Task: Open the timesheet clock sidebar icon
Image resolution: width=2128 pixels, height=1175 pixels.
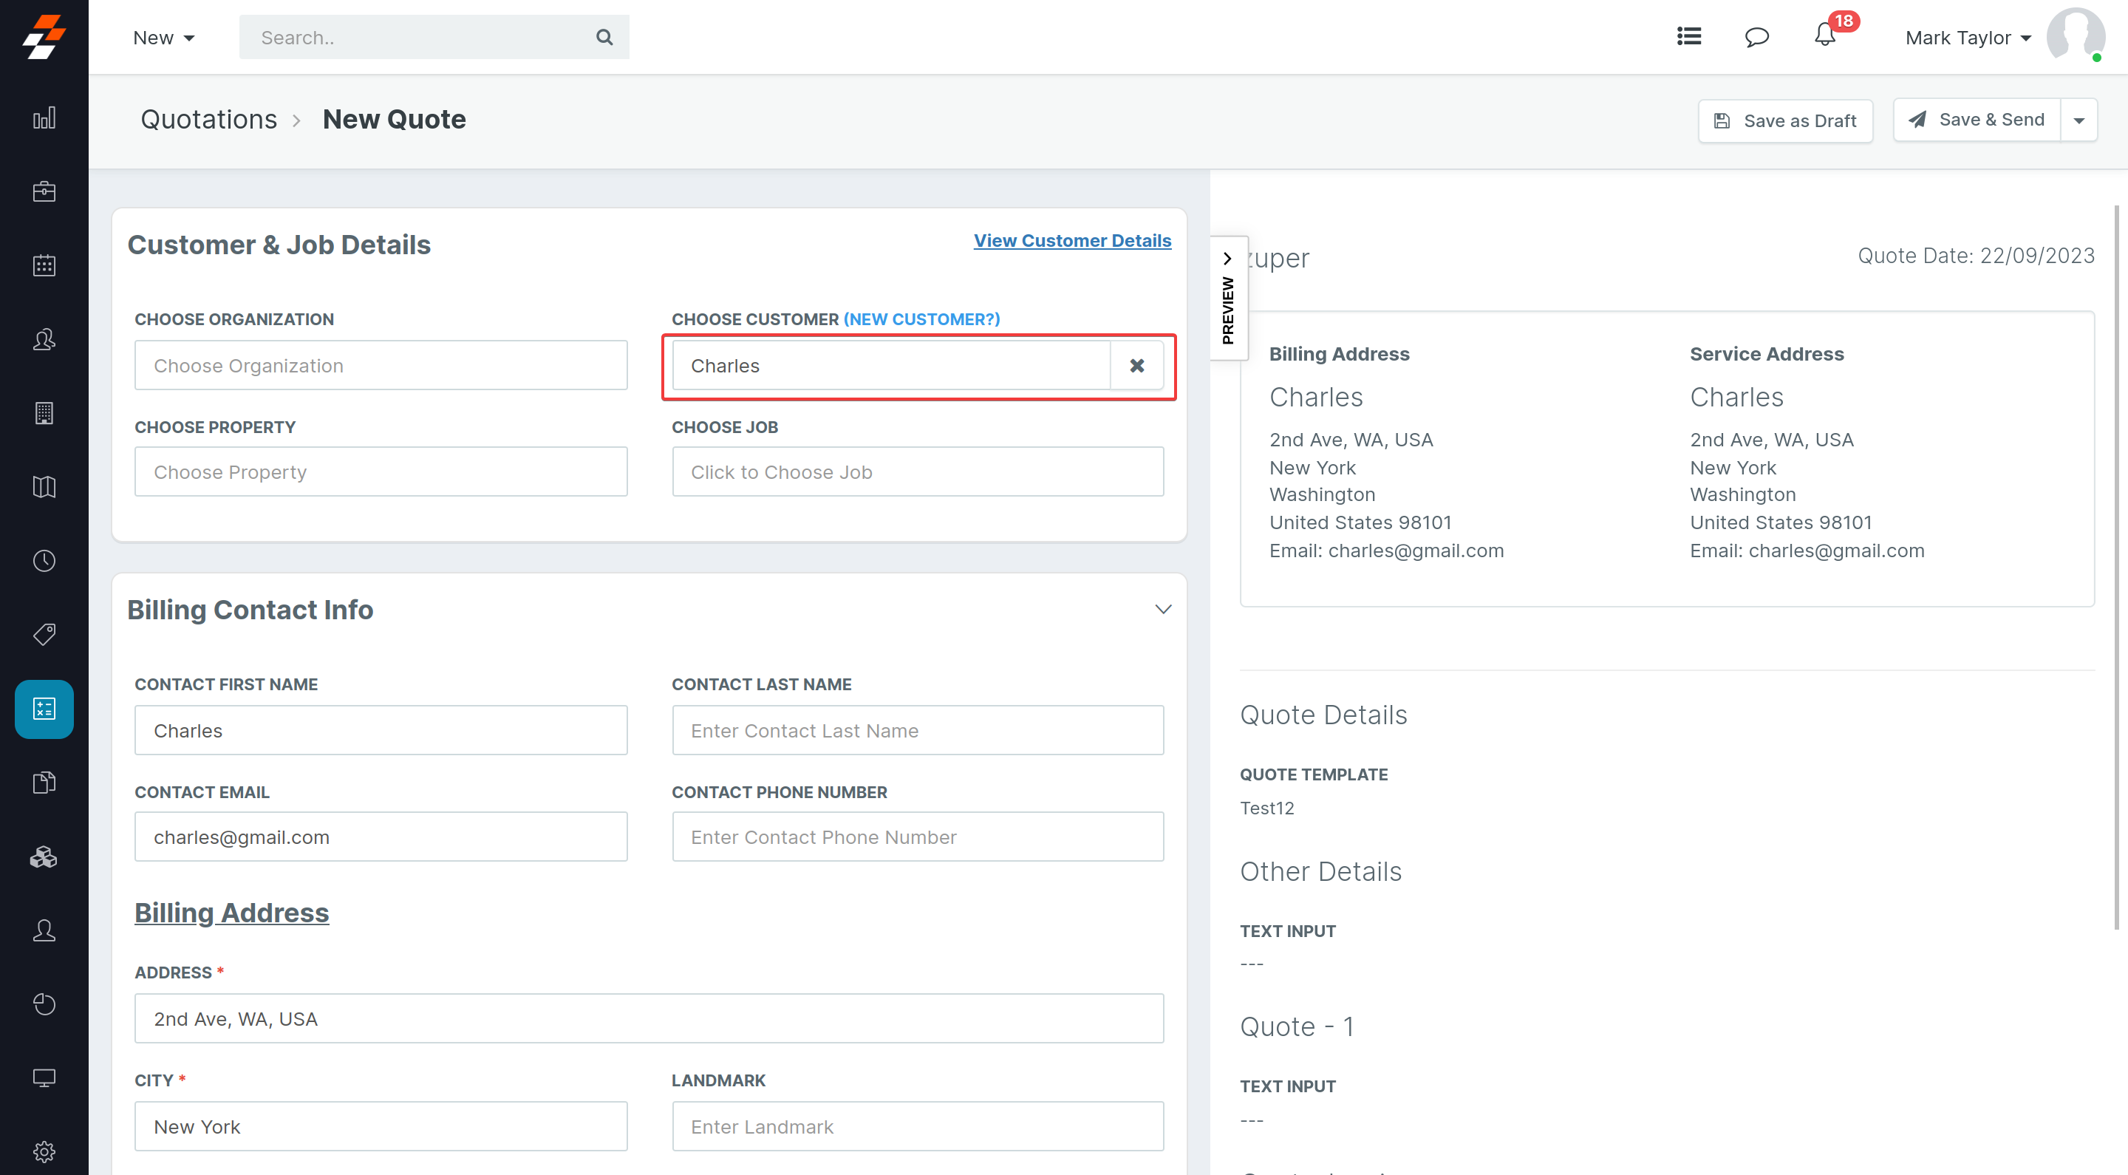Action: click(x=44, y=560)
